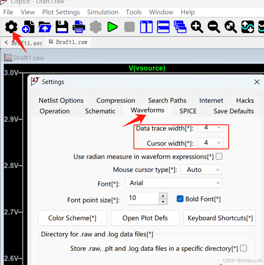Switch to the Compression tab
The width and height of the screenshot is (264, 265).
click(116, 100)
